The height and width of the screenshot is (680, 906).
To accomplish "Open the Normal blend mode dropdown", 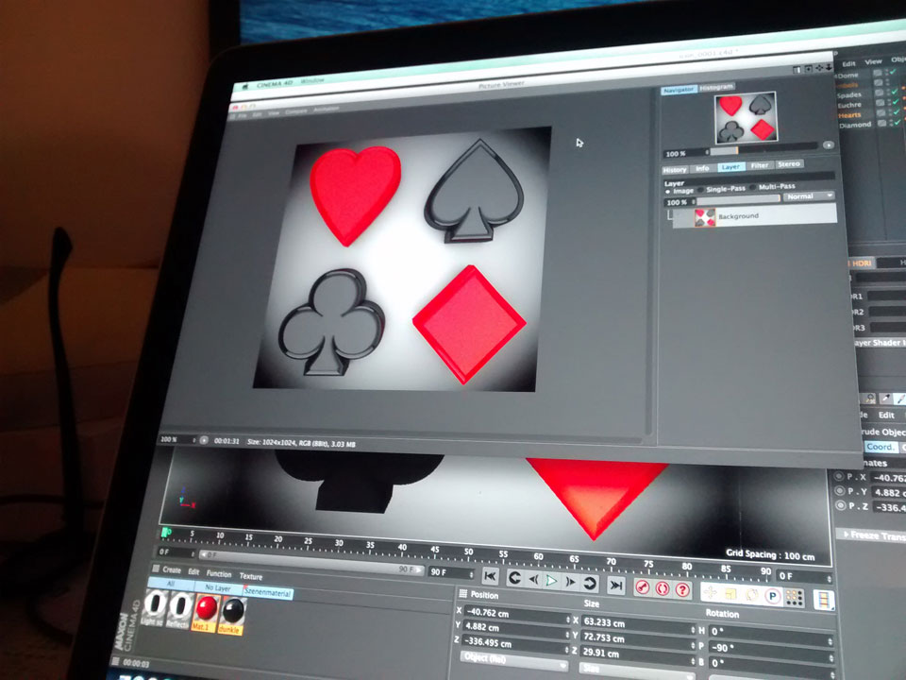I will click(x=810, y=196).
